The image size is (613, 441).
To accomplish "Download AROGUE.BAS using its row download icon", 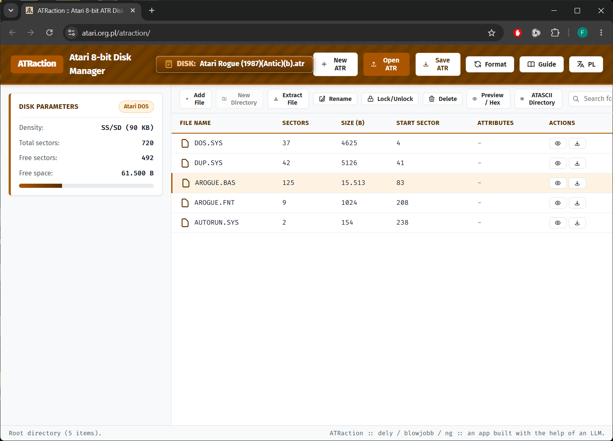I will [577, 183].
